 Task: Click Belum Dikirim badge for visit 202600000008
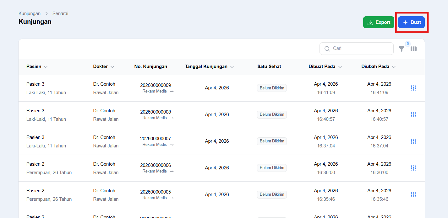272,114
